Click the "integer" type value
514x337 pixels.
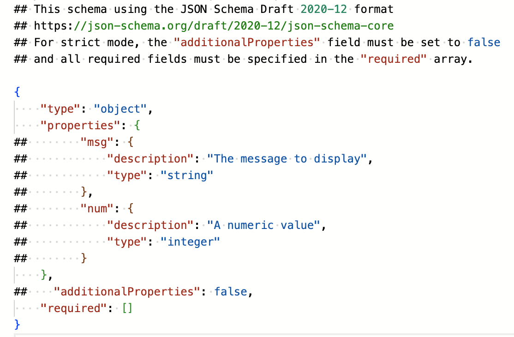pos(190,241)
